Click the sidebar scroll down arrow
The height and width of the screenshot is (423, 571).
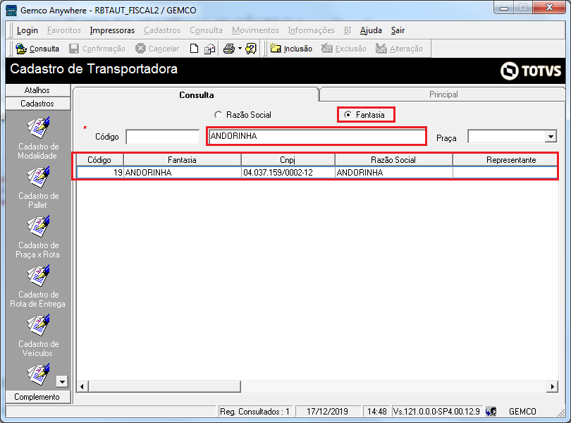(62, 381)
